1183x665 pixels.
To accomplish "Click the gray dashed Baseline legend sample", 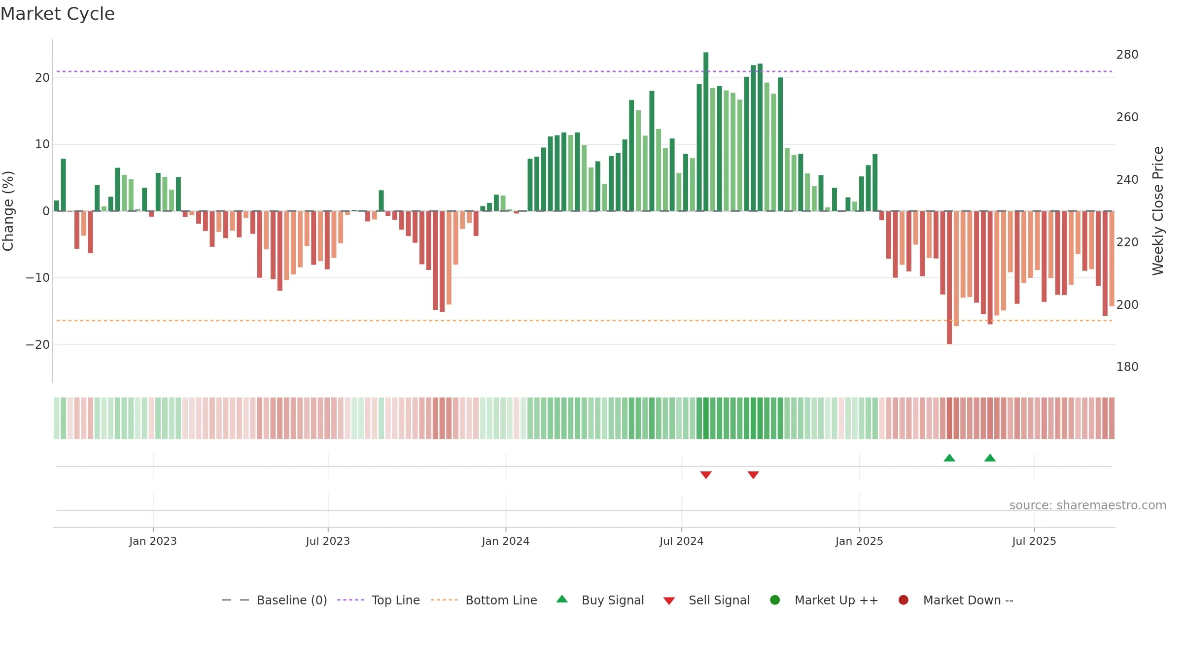I will 236,600.
